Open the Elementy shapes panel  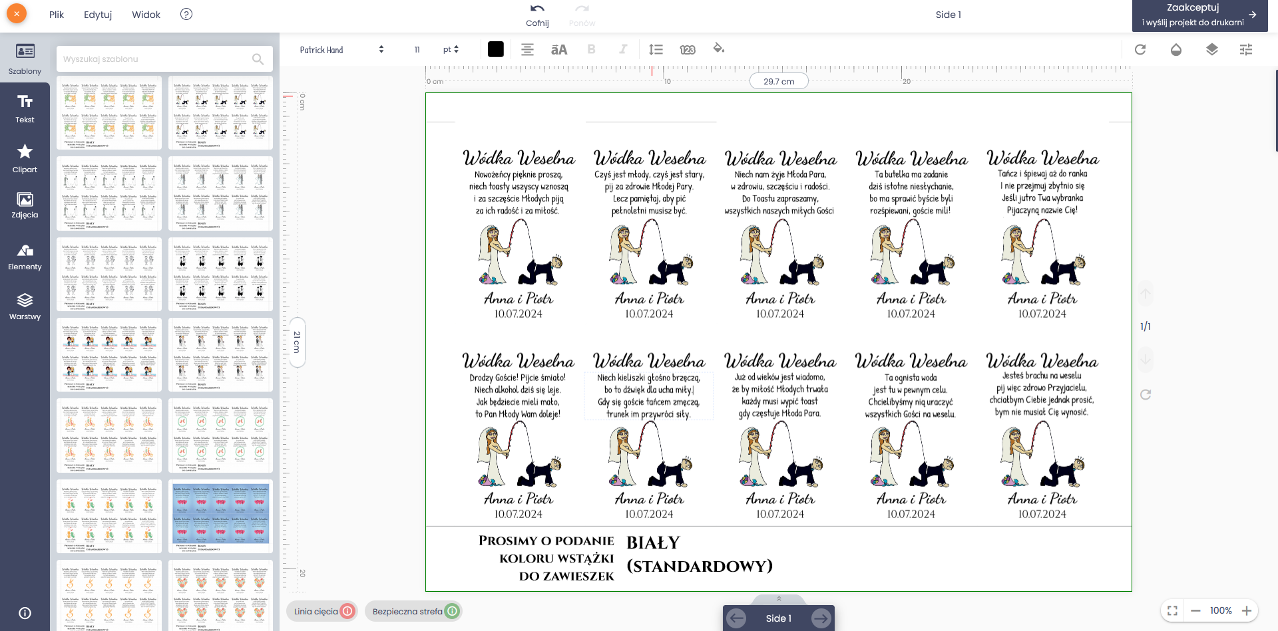[25, 257]
